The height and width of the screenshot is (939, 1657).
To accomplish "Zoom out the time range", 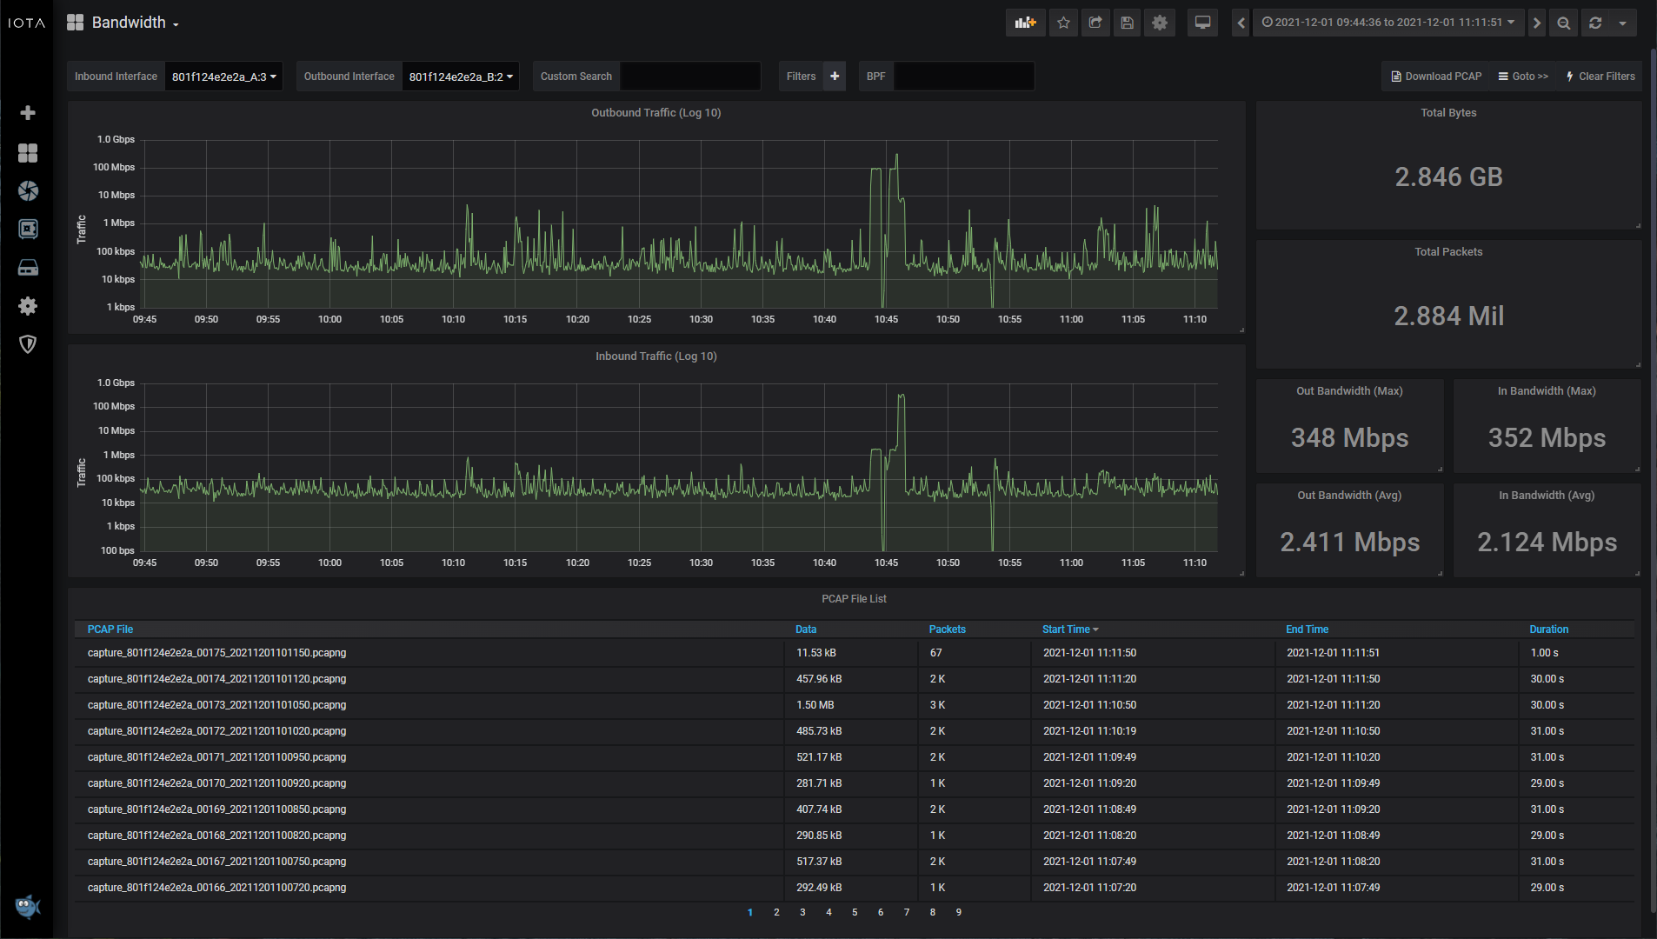I will point(1564,23).
